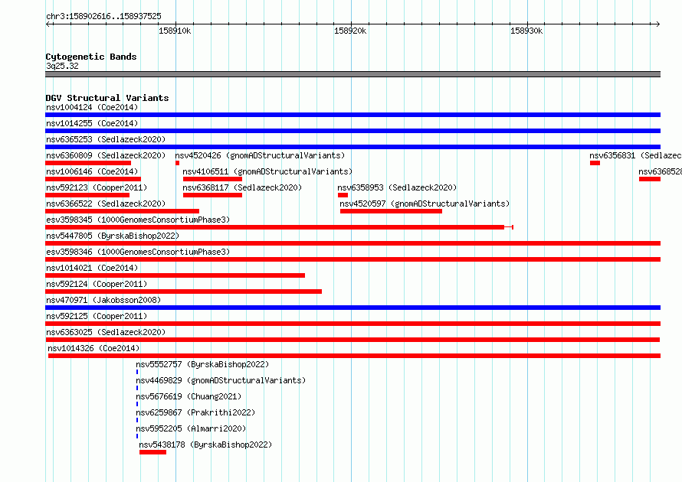The height and width of the screenshot is (482, 682).
Task: Click the nsv6366522 (Sedlazeck2020) red bar
Action: (x=122, y=211)
